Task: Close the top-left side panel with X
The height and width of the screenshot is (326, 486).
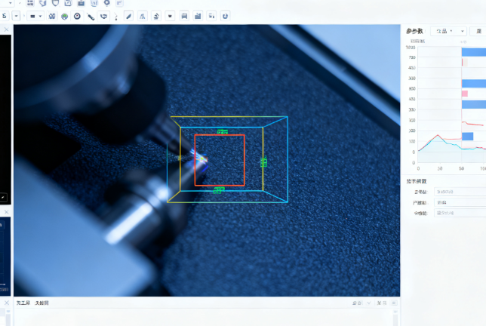Action: (6, 29)
